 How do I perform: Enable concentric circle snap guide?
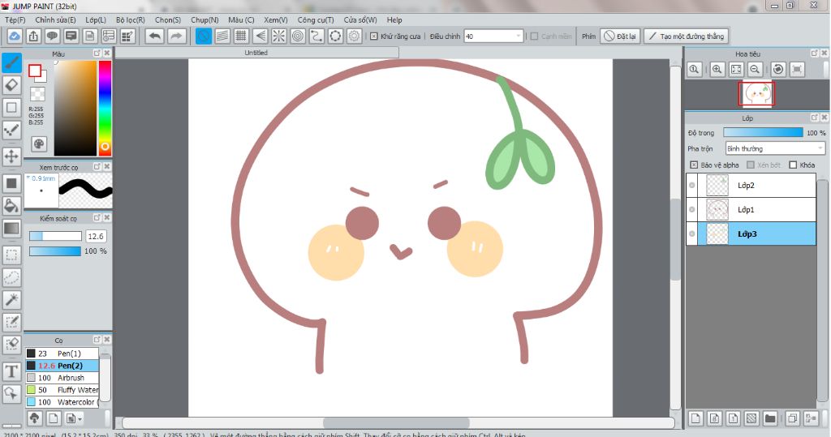(298, 36)
